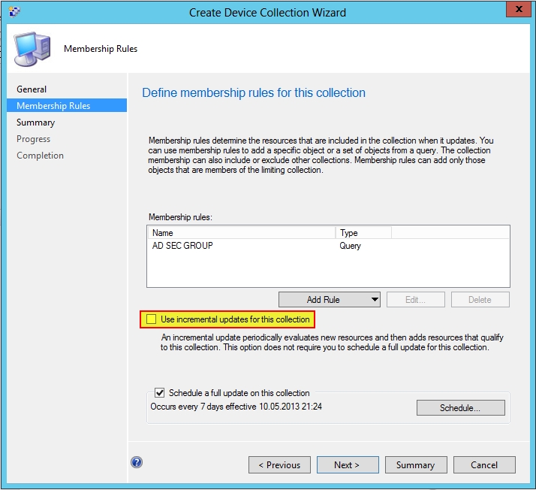Click the computer icon beside Membership Rules
Viewport: 536px width, 490px height.
point(33,47)
